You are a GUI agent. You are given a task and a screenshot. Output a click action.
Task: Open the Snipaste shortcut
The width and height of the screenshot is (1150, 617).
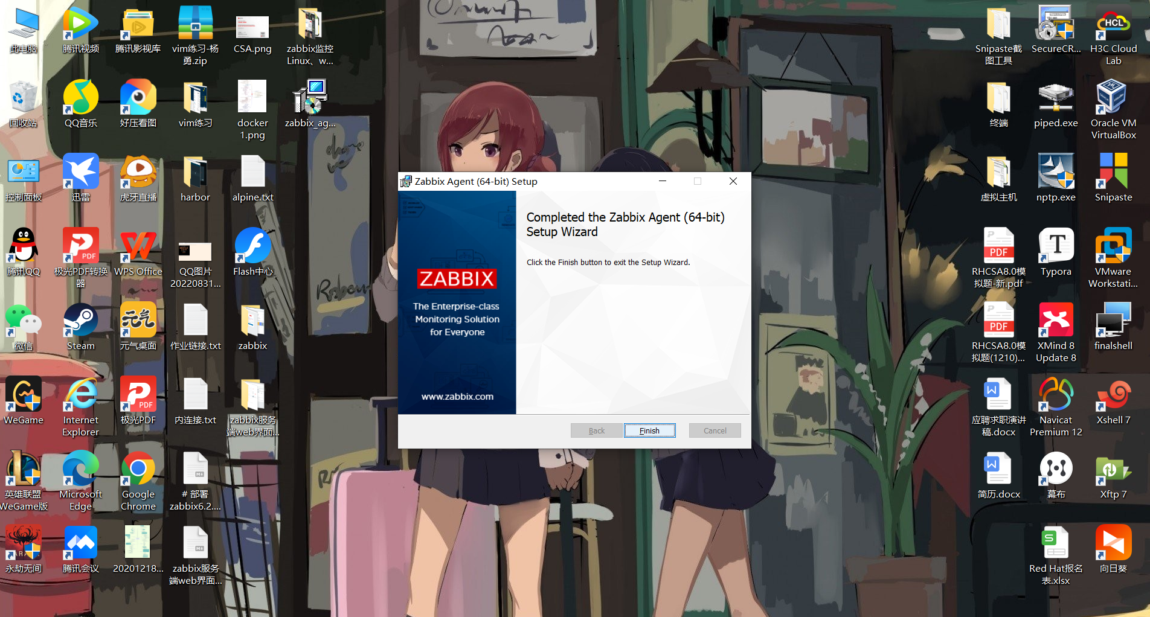pos(1113,179)
